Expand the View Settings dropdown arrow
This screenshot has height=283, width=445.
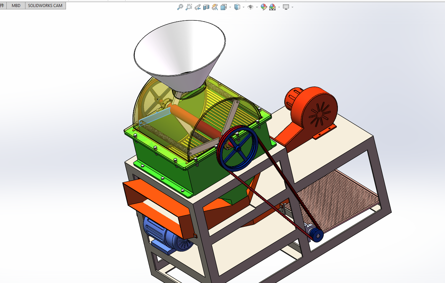(292, 7)
